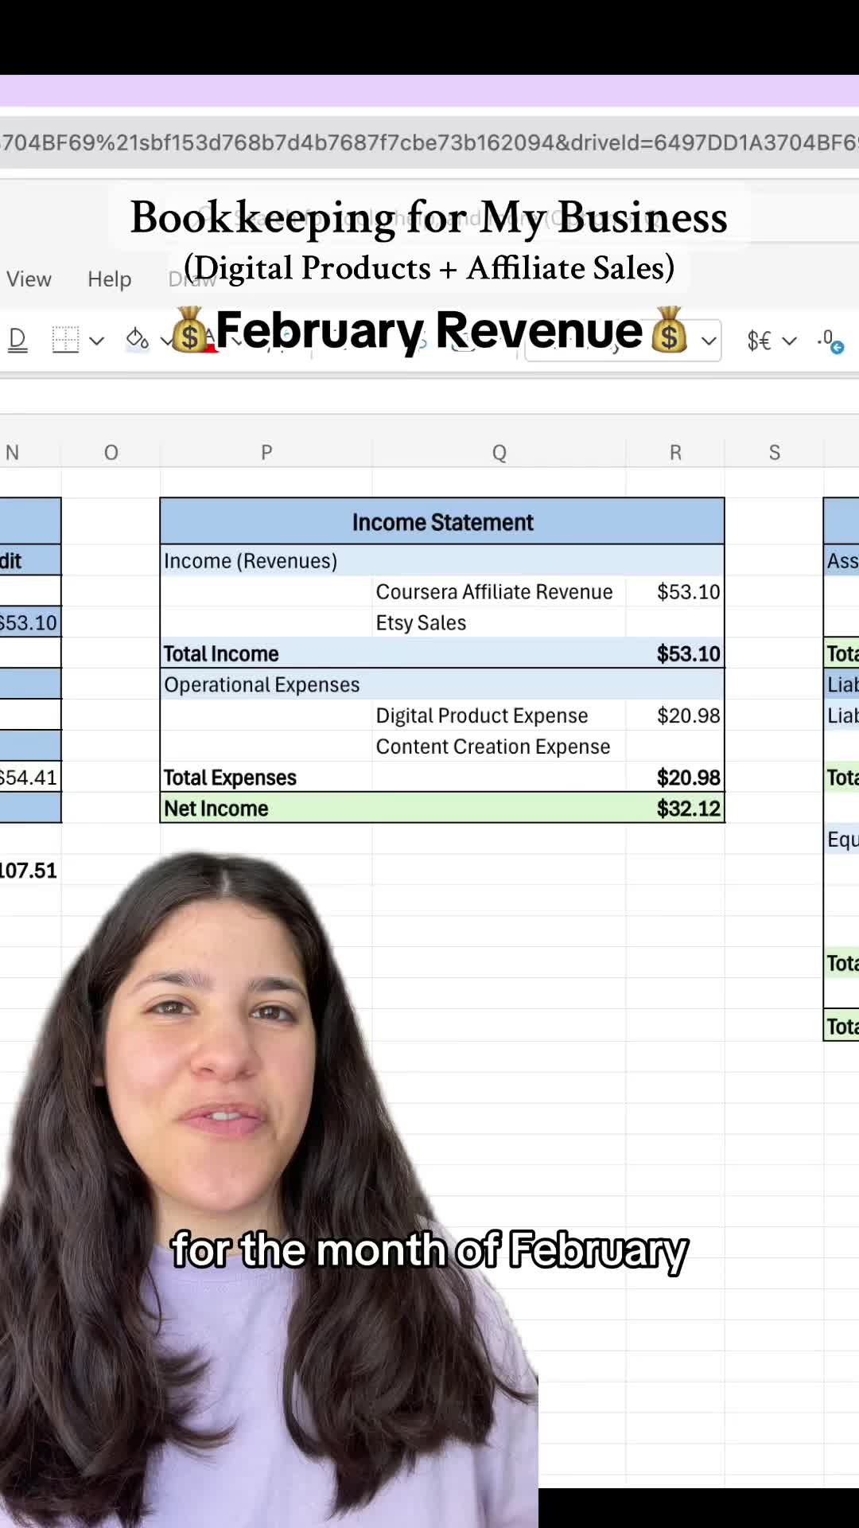The width and height of the screenshot is (859, 1528).
Task: Open the number format dropdown arrow
Action: click(709, 341)
